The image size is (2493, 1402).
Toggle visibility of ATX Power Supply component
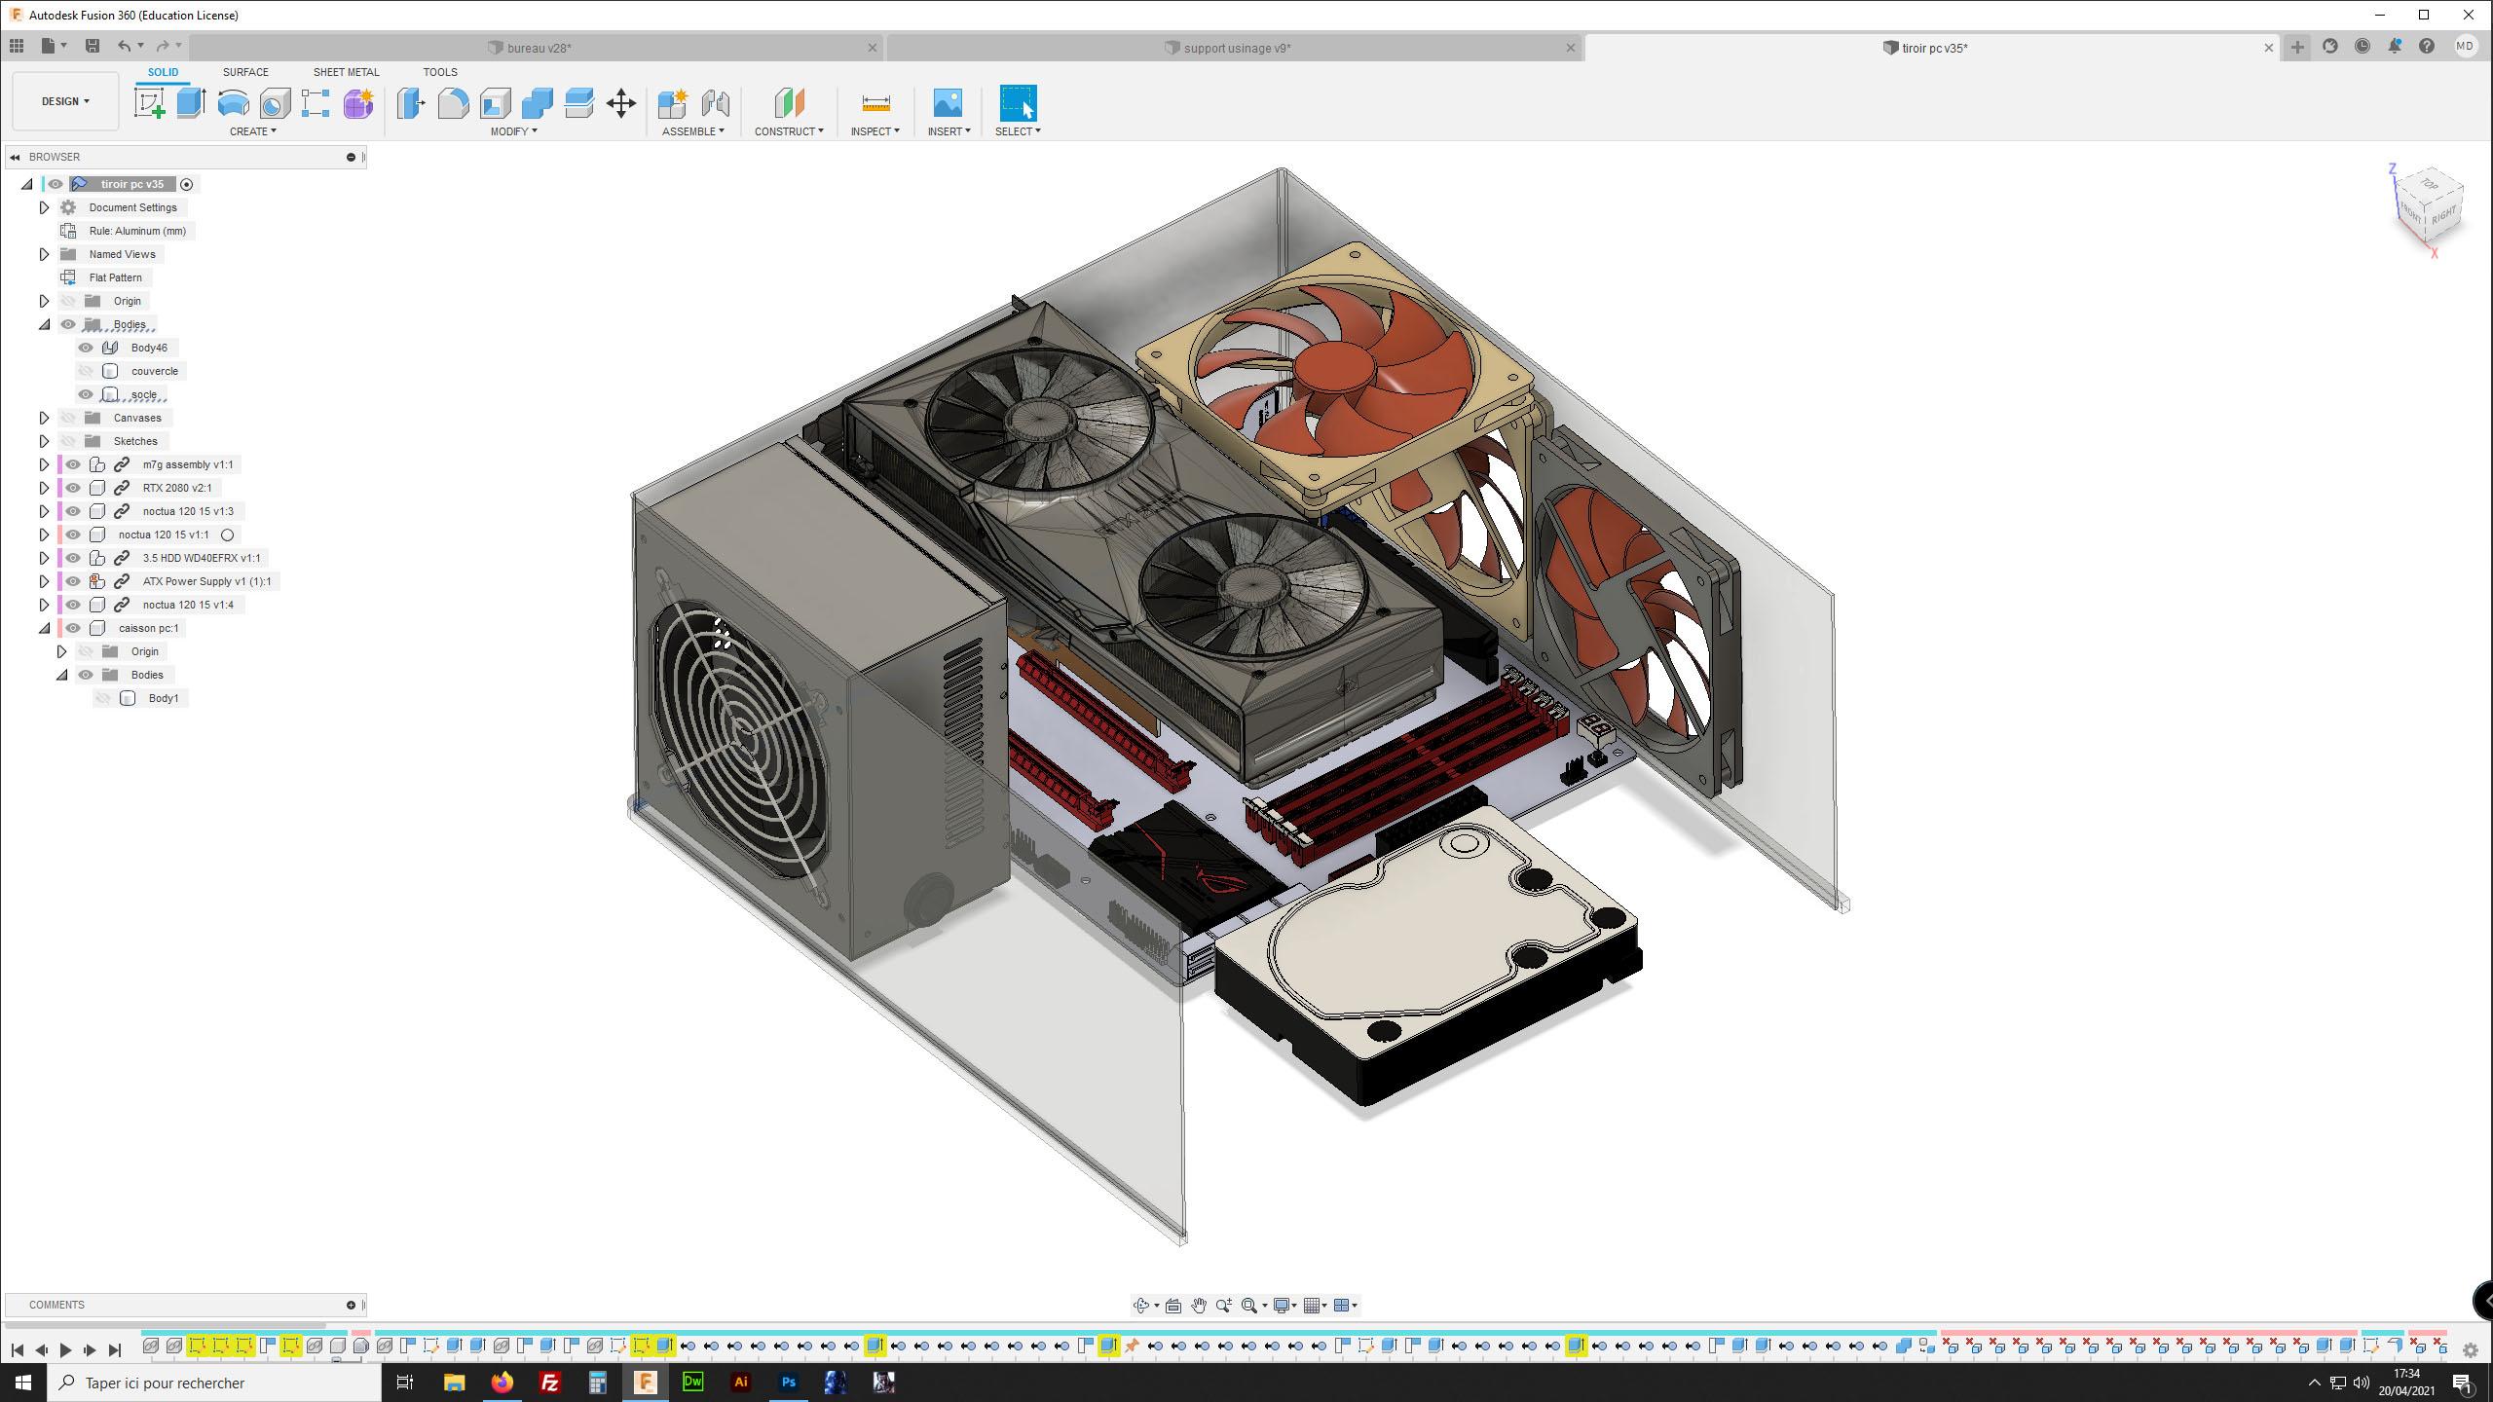click(73, 581)
